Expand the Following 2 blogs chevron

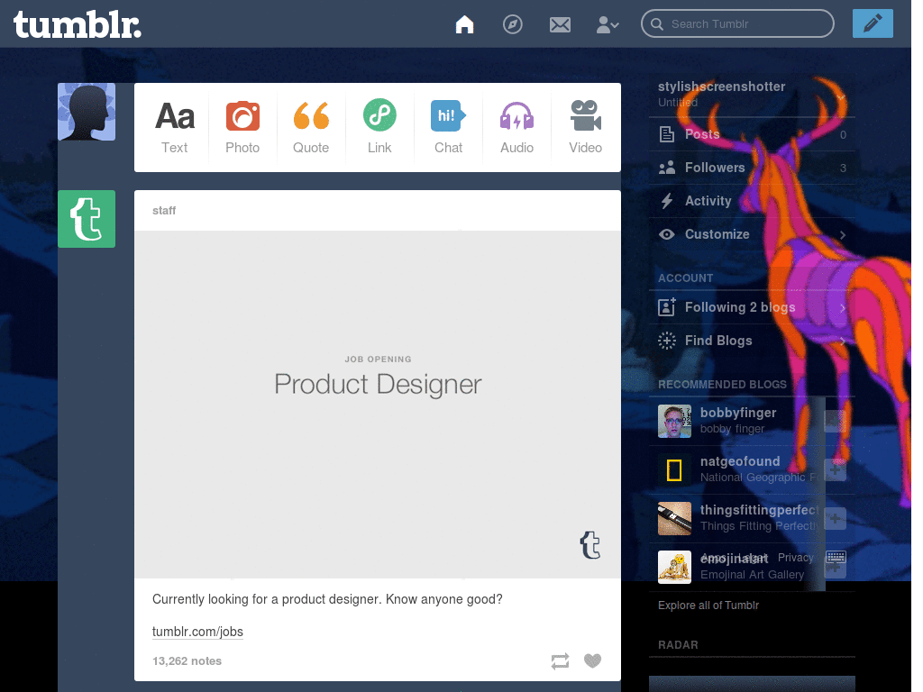tap(843, 308)
